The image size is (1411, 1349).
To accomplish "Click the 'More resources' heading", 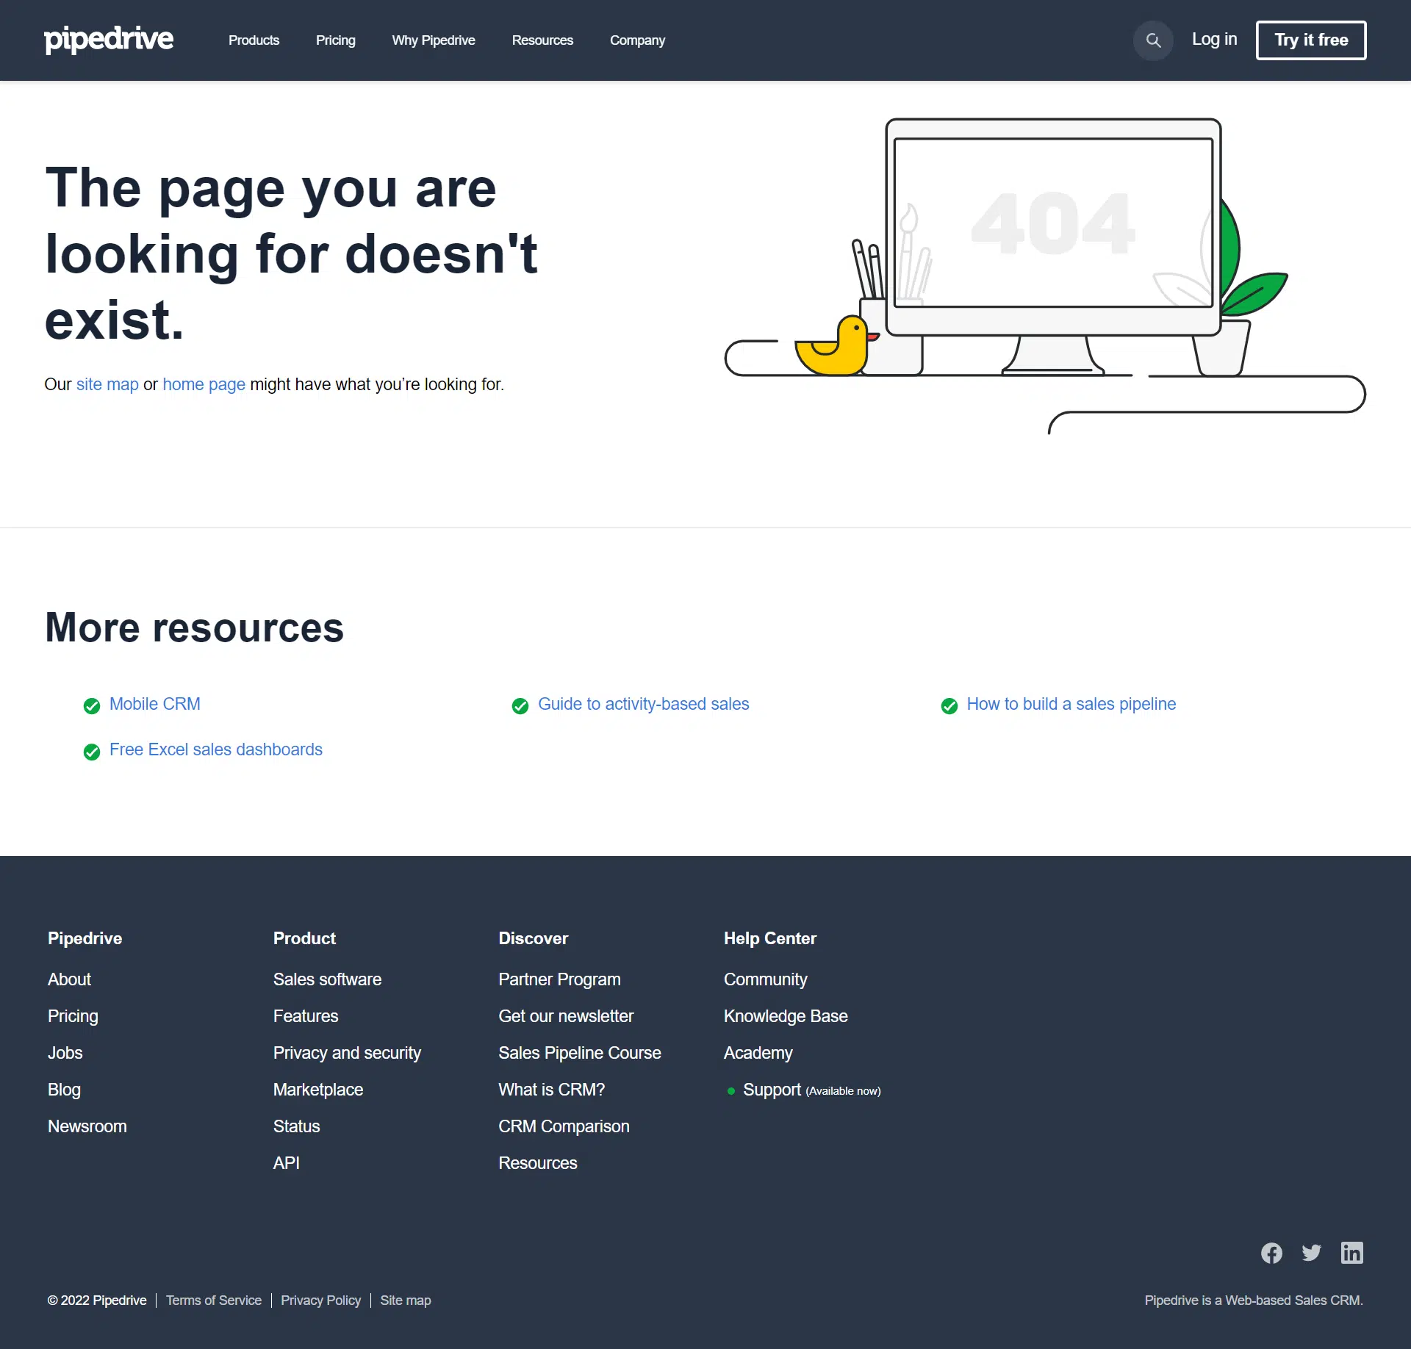I will coord(194,627).
